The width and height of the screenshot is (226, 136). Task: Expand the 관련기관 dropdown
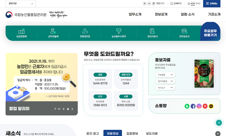point(21,4)
